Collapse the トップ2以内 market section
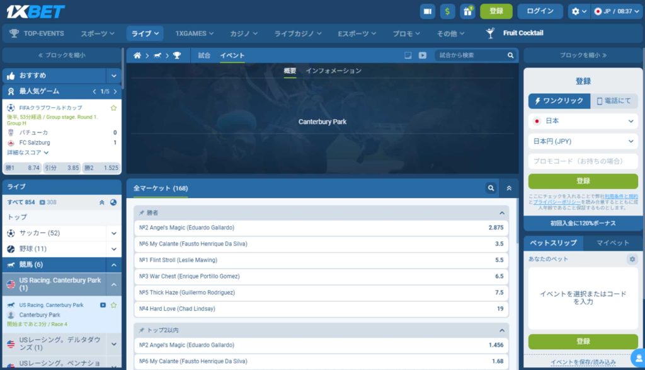Viewport: 645px width, 370px height. pyautogui.click(x=502, y=330)
